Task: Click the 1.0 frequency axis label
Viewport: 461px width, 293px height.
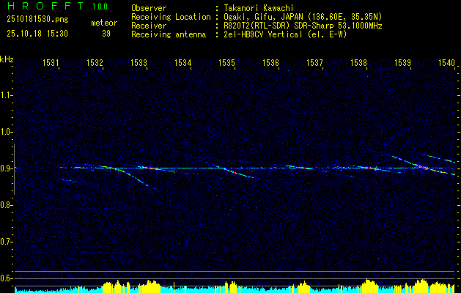Action: tap(6, 132)
